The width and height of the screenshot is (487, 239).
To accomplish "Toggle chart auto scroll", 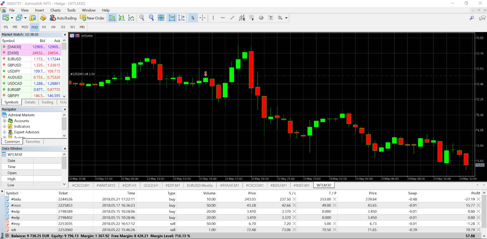I will tap(172, 18).
